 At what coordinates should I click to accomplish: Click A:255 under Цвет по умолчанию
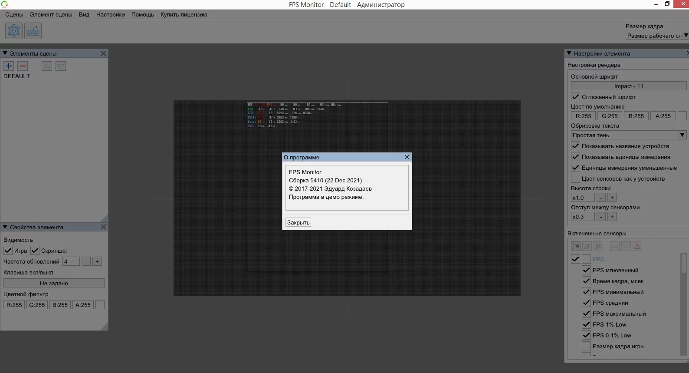tap(663, 116)
